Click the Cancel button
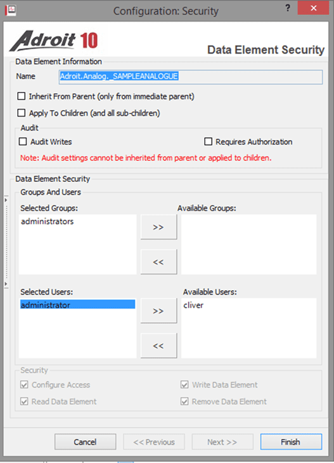Screen dimensions: 334x463 [x=85, y=442]
